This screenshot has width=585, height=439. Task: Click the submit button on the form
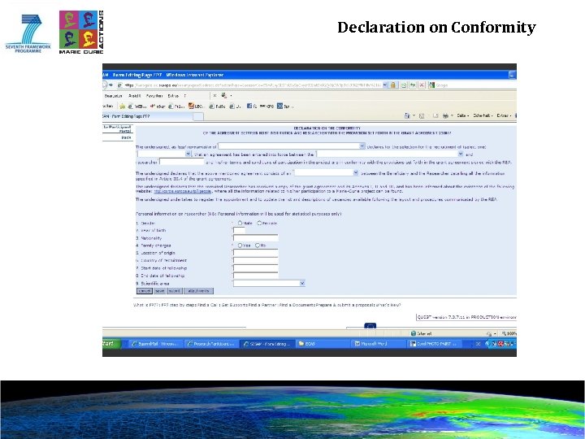point(174,291)
